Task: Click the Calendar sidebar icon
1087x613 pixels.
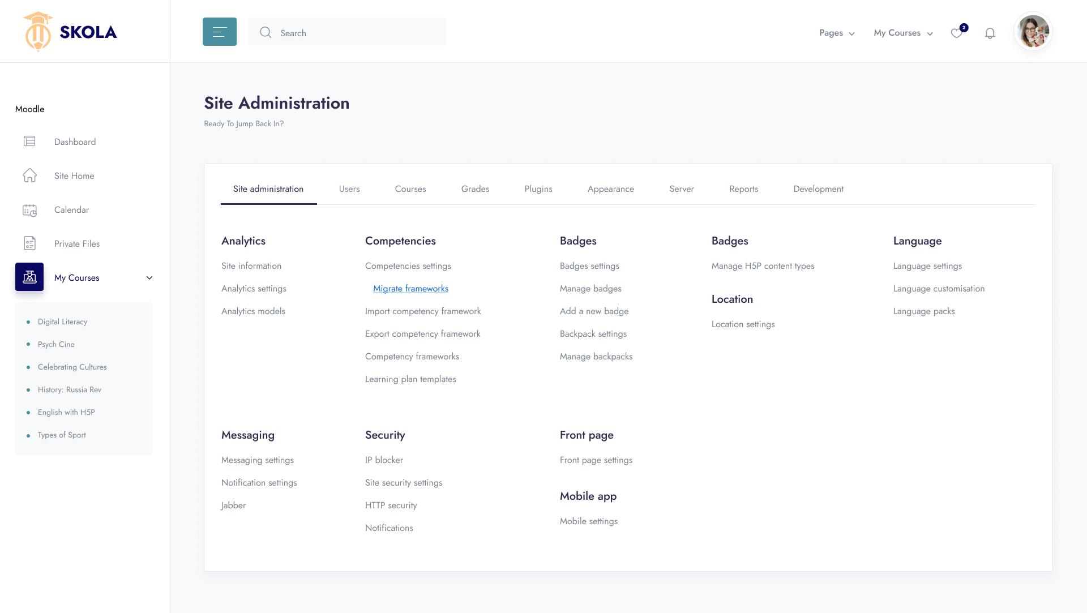Action: [29, 210]
